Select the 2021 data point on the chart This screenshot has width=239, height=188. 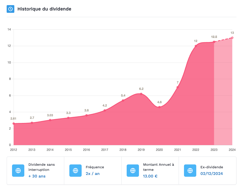coord(178,87)
